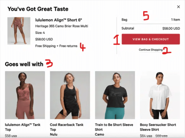Click the Goes well with heading

click(24, 64)
